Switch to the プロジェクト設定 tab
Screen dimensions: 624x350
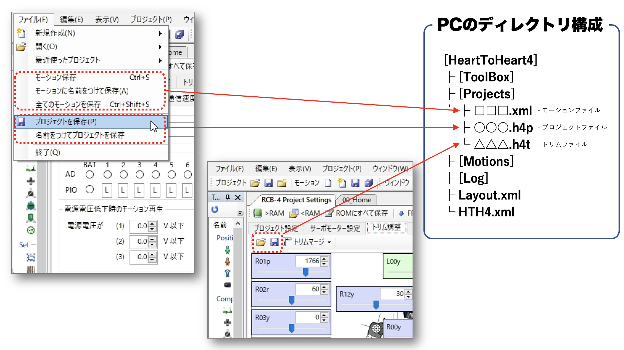pyautogui.click(x=276, y=228)
